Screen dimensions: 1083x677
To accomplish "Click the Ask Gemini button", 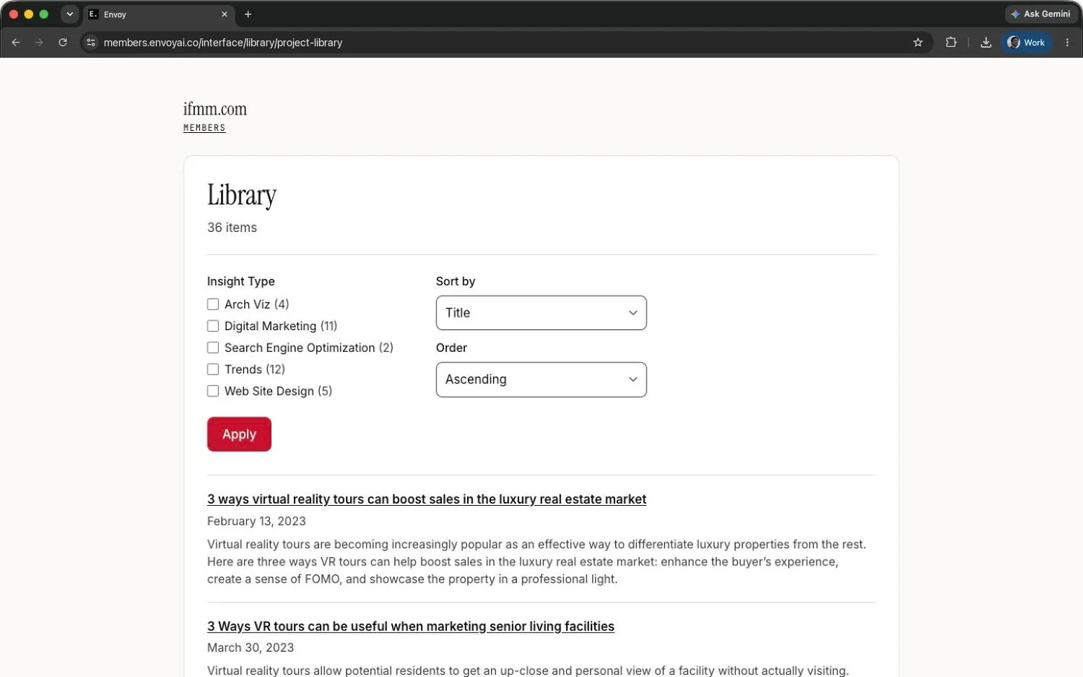I will coord(1040,14).
